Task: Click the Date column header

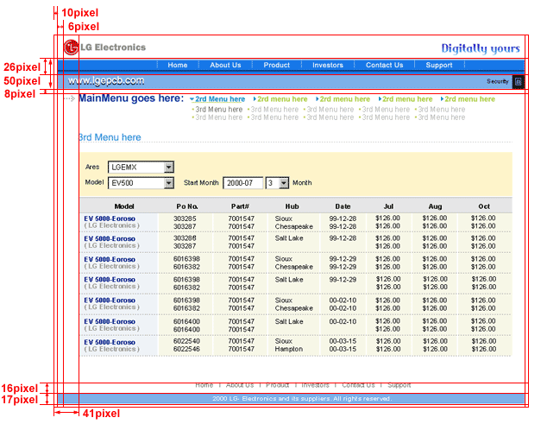Action: coord(343,206)
